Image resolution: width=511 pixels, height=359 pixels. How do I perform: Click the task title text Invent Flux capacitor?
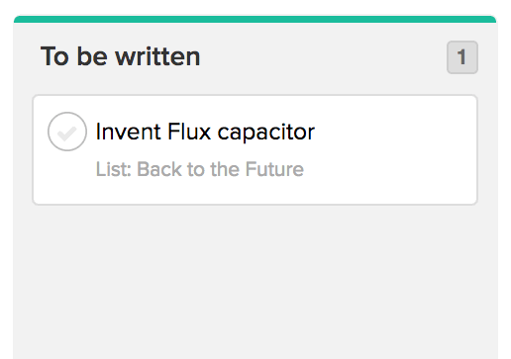point(205,132)
